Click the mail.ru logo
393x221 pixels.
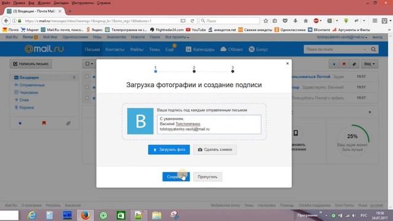click(44, 49)
